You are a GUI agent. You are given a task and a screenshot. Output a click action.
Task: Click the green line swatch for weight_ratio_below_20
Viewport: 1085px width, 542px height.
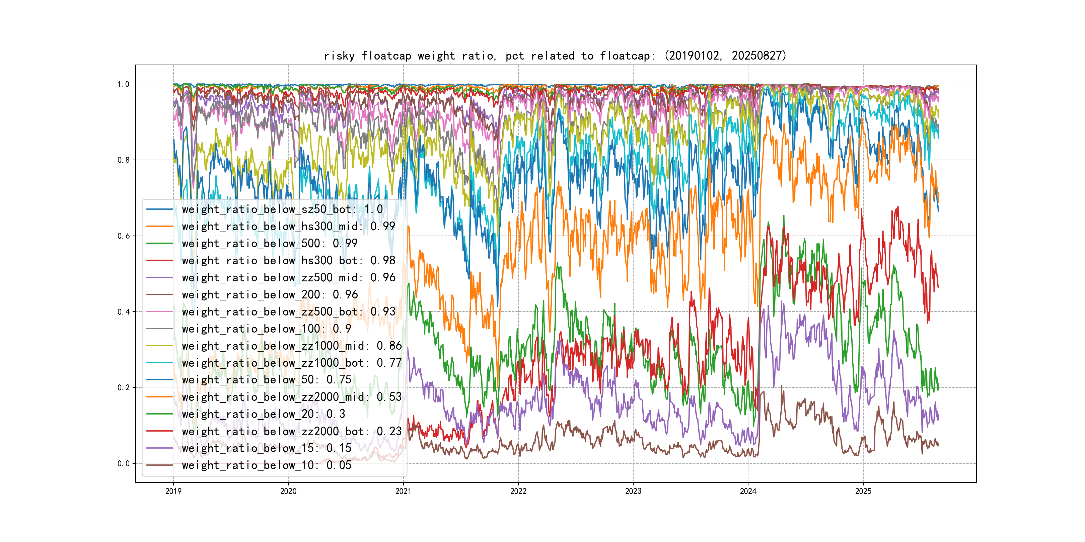tap(159, 414)
